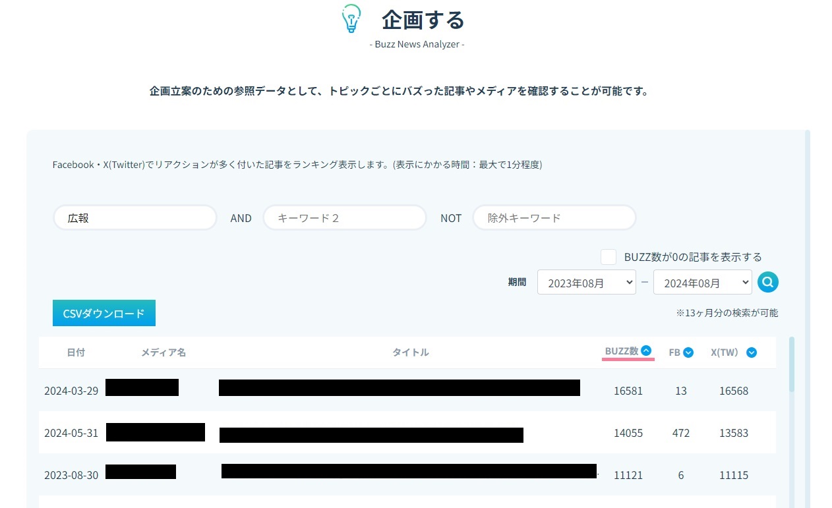832x508 pixels.
Task: Click into the キーワード2 input field
Action: click(345, 218)
